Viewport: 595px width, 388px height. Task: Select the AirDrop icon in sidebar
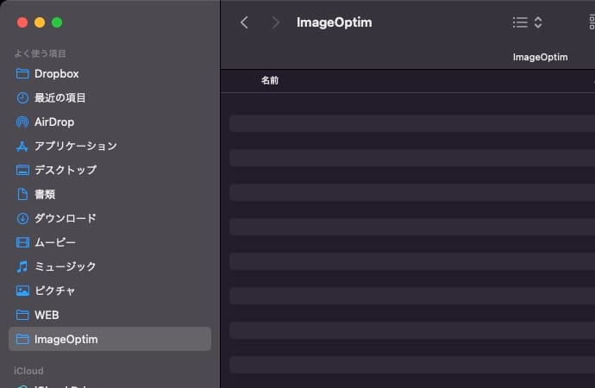coord(22,122)
